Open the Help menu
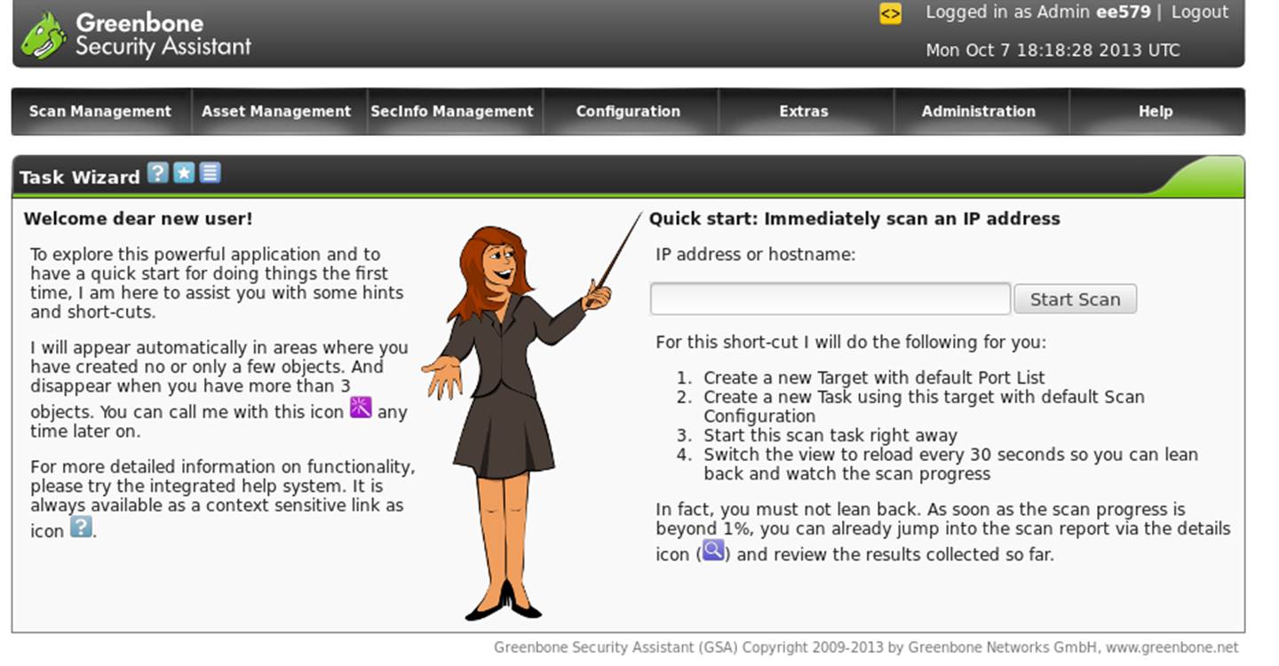Screen dimensions: 1279x666 [x=1156, y=112]
